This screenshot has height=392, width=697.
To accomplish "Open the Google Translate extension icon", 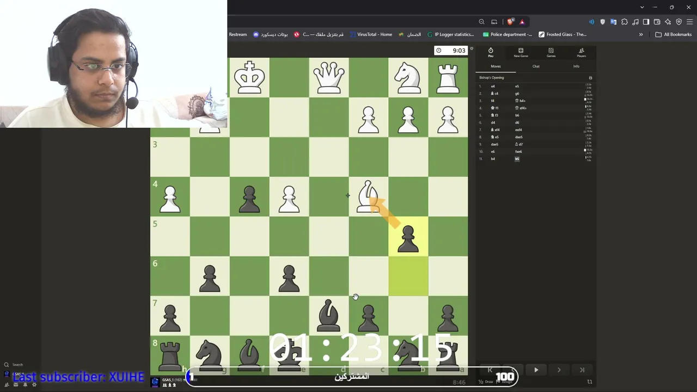I will point(613,22).
